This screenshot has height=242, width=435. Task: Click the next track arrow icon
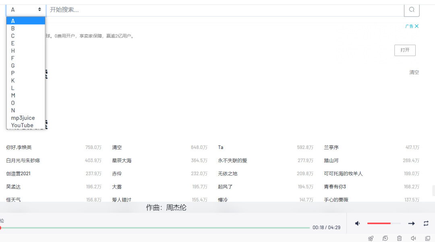[x=412, y=223]
